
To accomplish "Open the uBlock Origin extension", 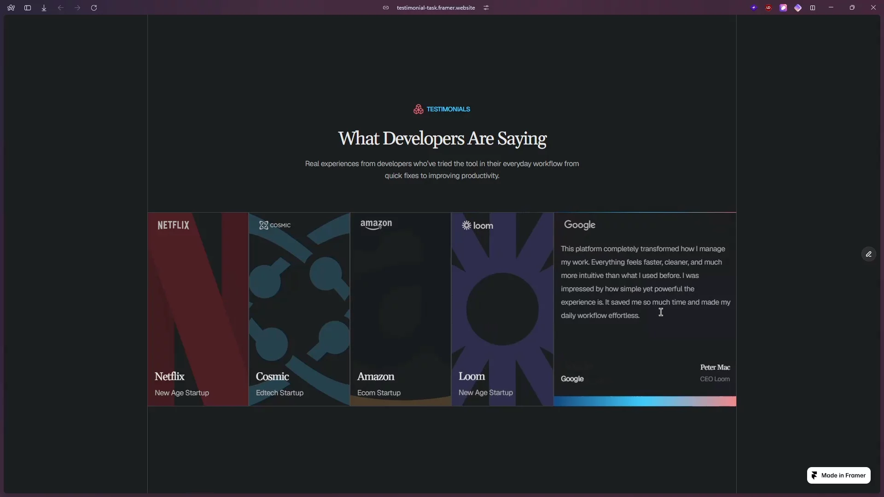I will pos(769,8).
